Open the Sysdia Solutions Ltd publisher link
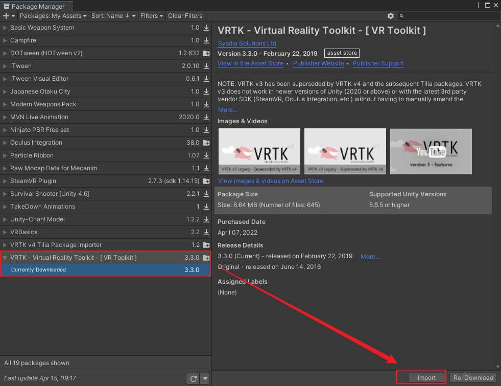501x386 pixels. [247, 43]
